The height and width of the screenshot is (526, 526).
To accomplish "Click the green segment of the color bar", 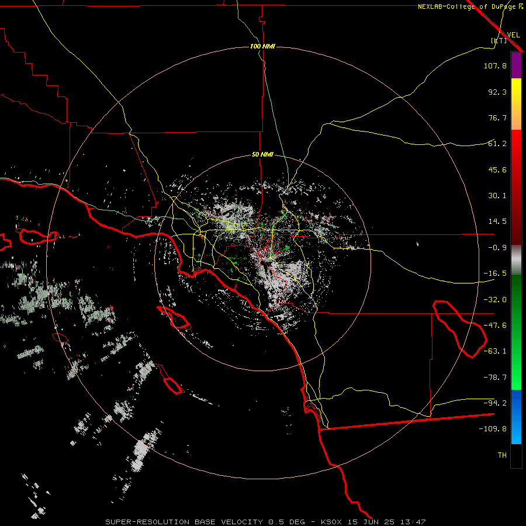I will [x=516, y=332].
